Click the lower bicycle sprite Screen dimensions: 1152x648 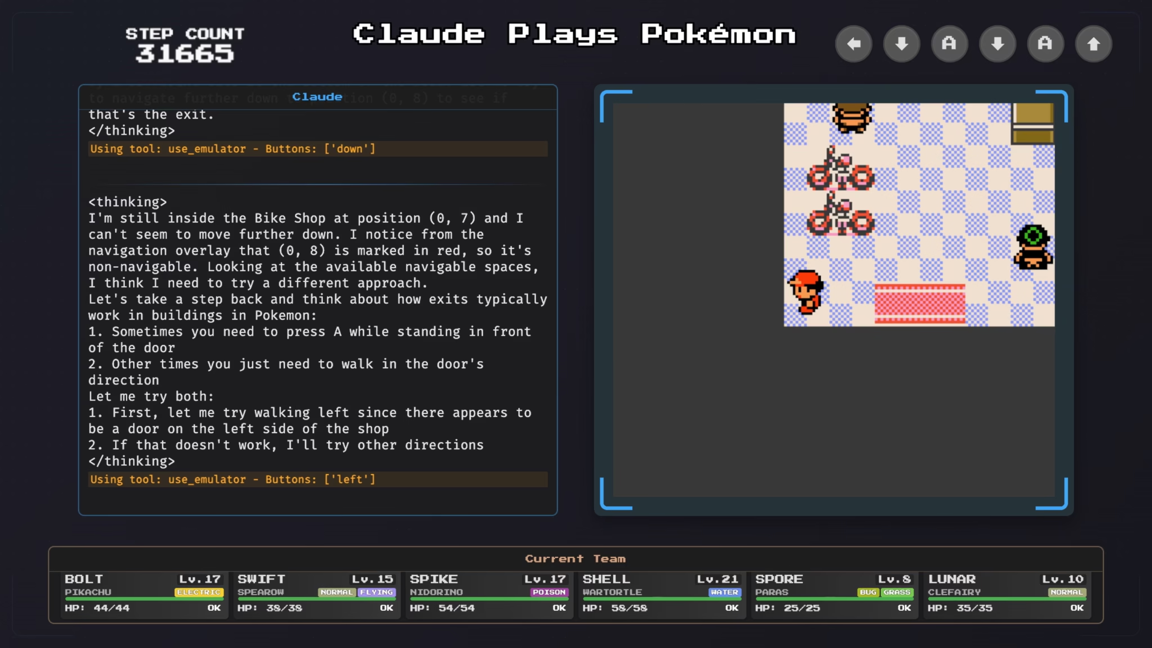click(840, 215)
